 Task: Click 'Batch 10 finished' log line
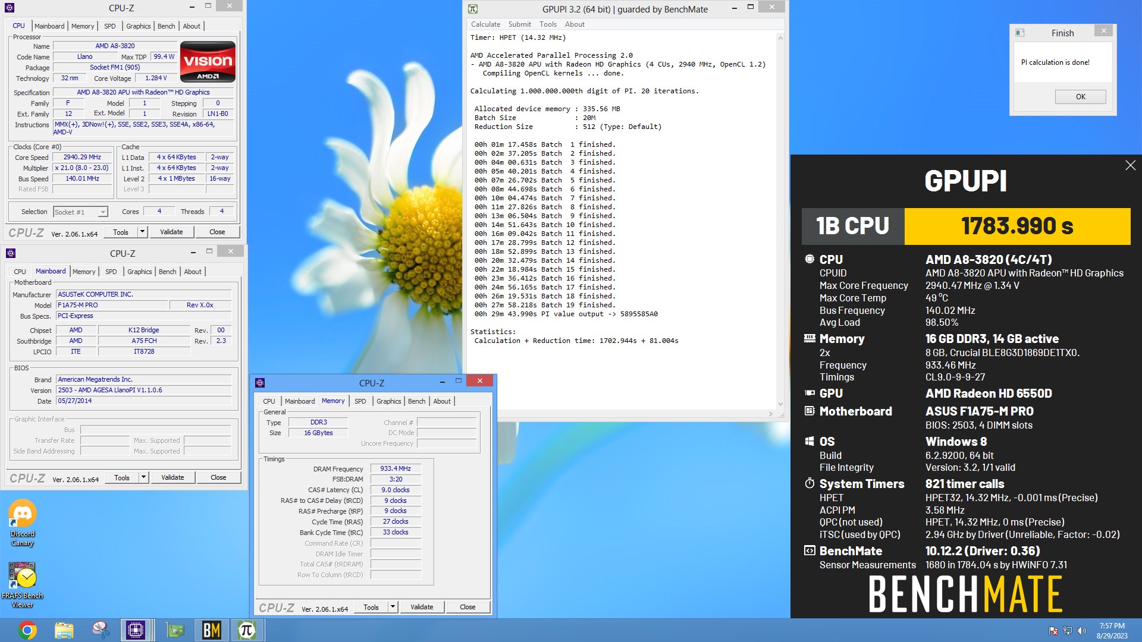point(545,225)
